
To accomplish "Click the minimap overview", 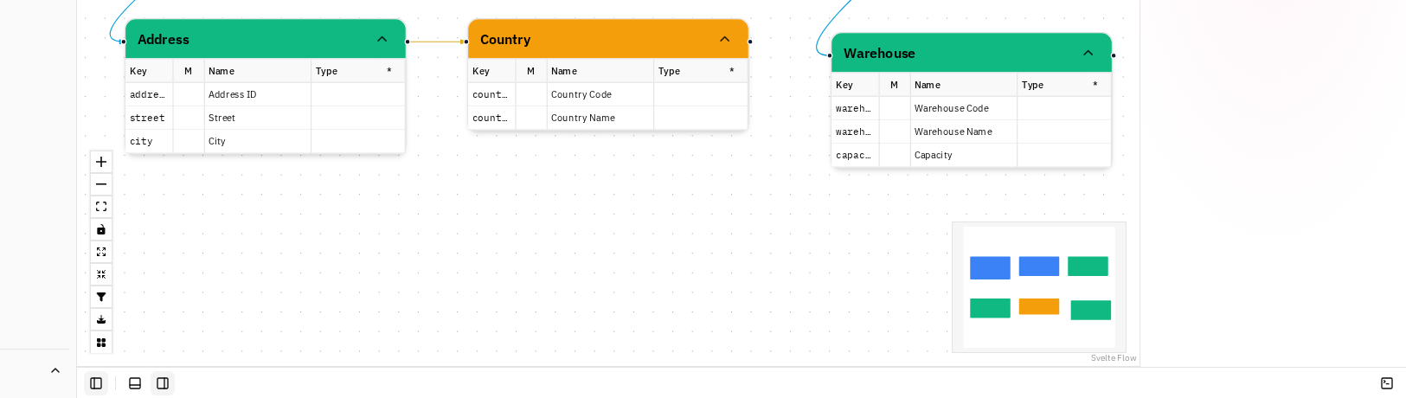I will click(x=1039, y=287).
